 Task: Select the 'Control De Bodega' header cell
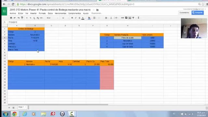[x=26, y=29]
